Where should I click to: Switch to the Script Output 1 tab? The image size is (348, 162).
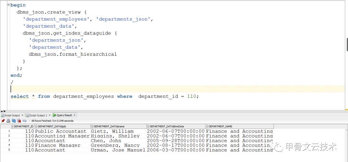pyautogui.click(x=38, y=115)
